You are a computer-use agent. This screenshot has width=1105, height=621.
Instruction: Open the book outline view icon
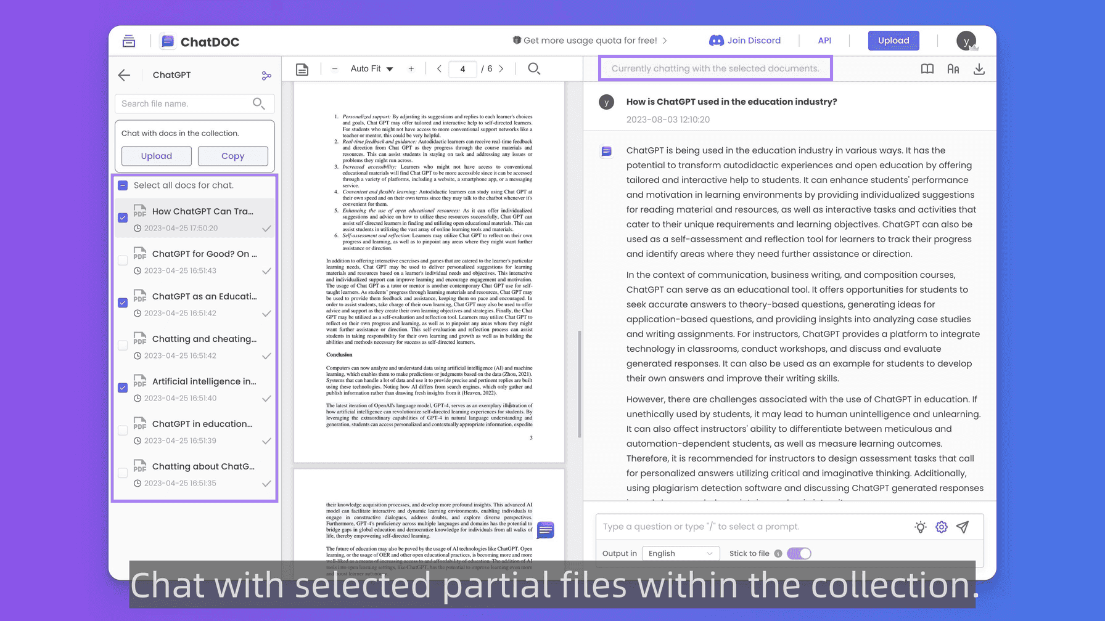click(x=927, y=69)
